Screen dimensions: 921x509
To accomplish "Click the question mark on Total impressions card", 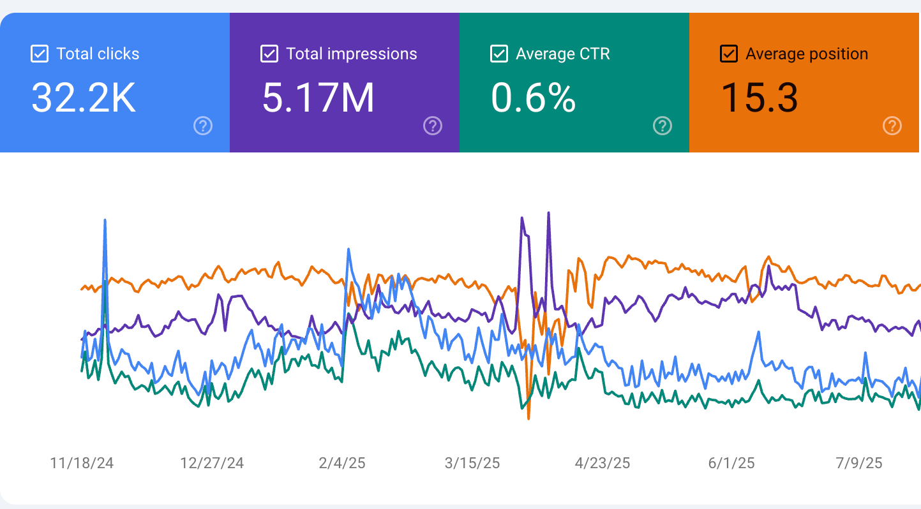I will coord(433,126).
